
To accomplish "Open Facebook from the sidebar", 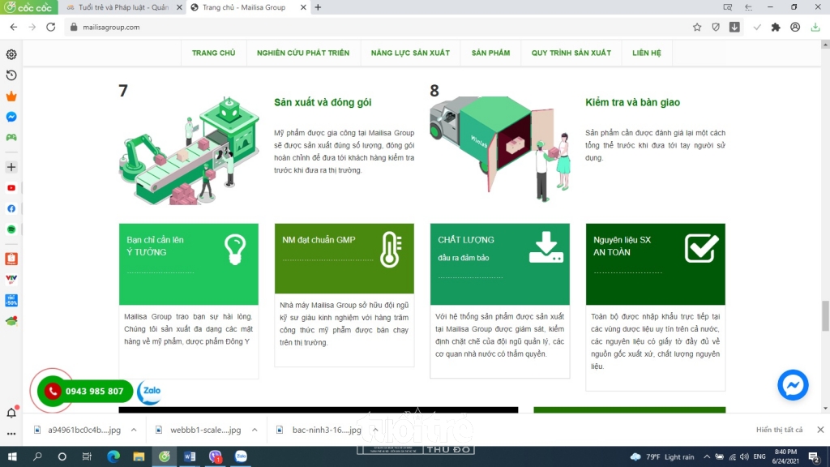I will click(x=11, y=208).
